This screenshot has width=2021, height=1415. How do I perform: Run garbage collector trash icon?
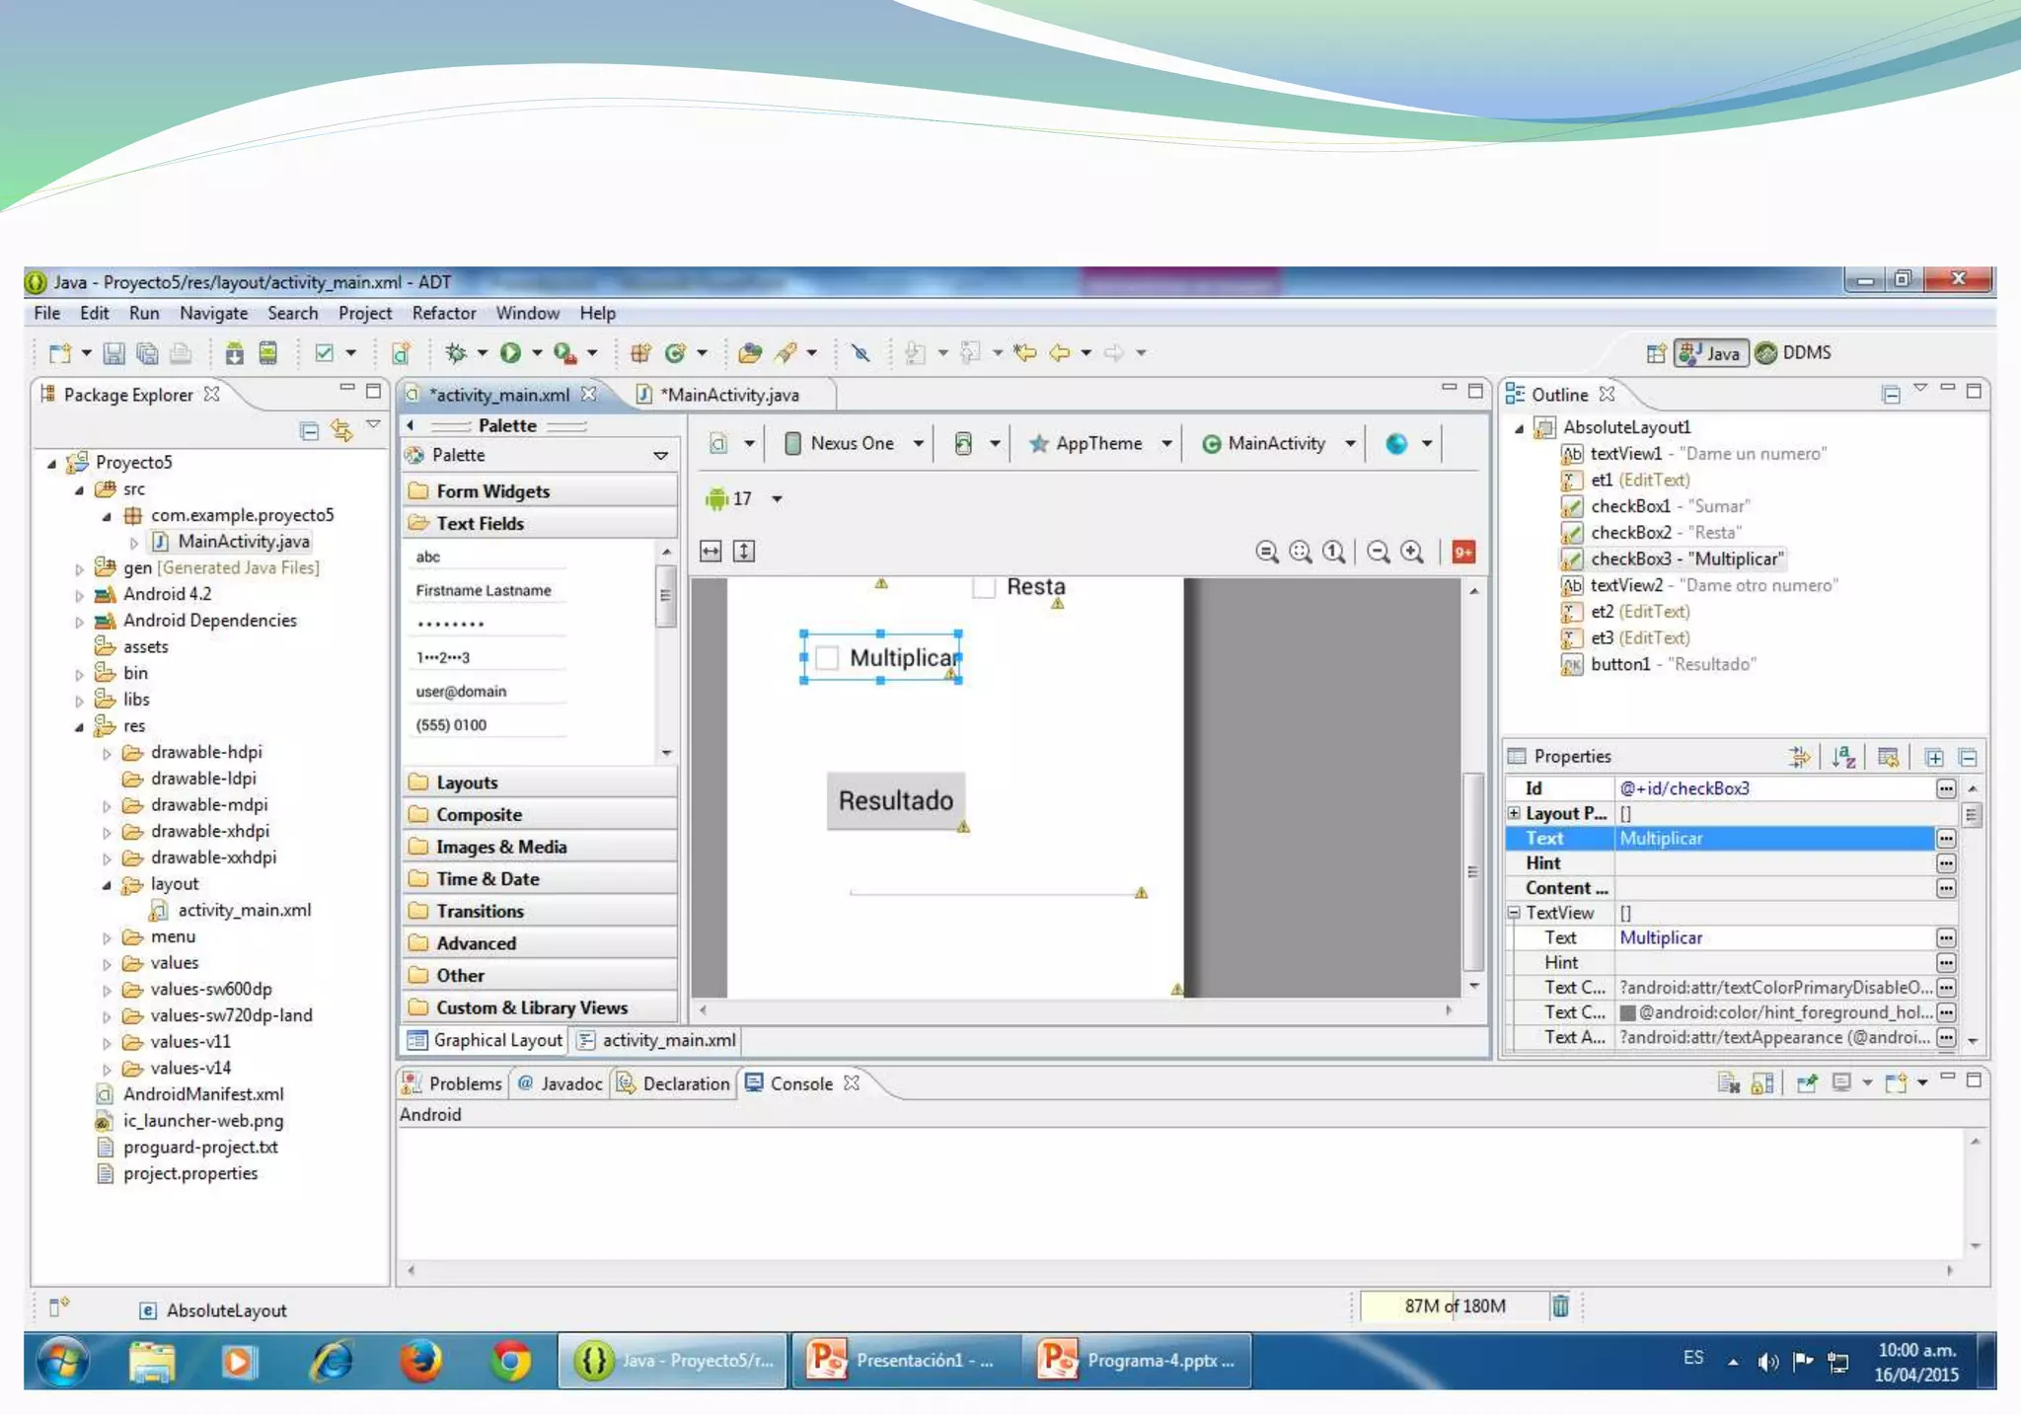coord(1560,1305)
